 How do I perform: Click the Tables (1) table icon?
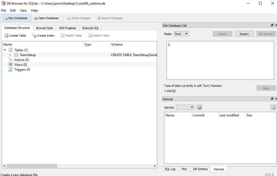[x=11, y=50]
